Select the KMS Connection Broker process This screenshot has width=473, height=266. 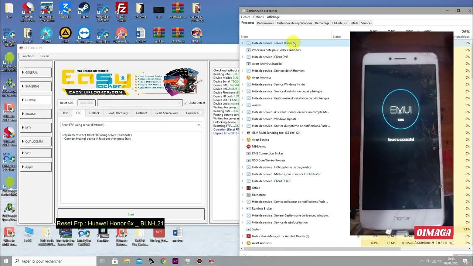coord(294,153)
